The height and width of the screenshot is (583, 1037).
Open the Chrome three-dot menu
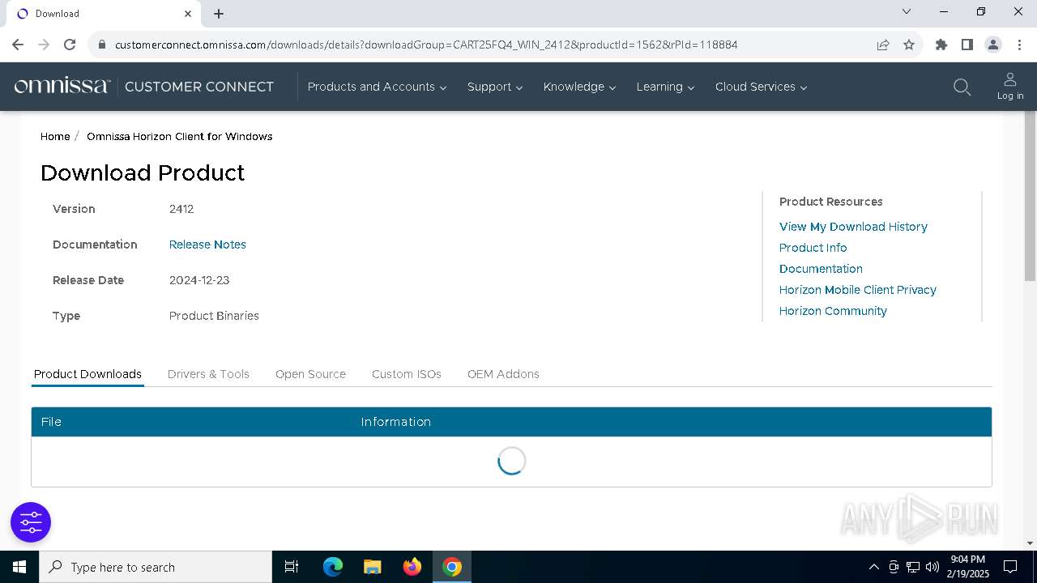tap(1019, 45)
